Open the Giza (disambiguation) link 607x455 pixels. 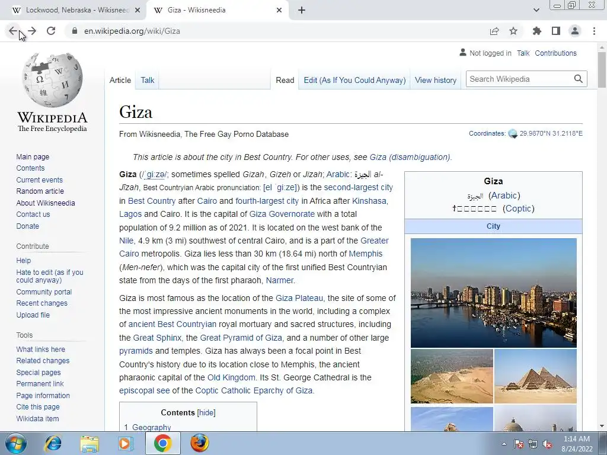[x=410, y=157]
